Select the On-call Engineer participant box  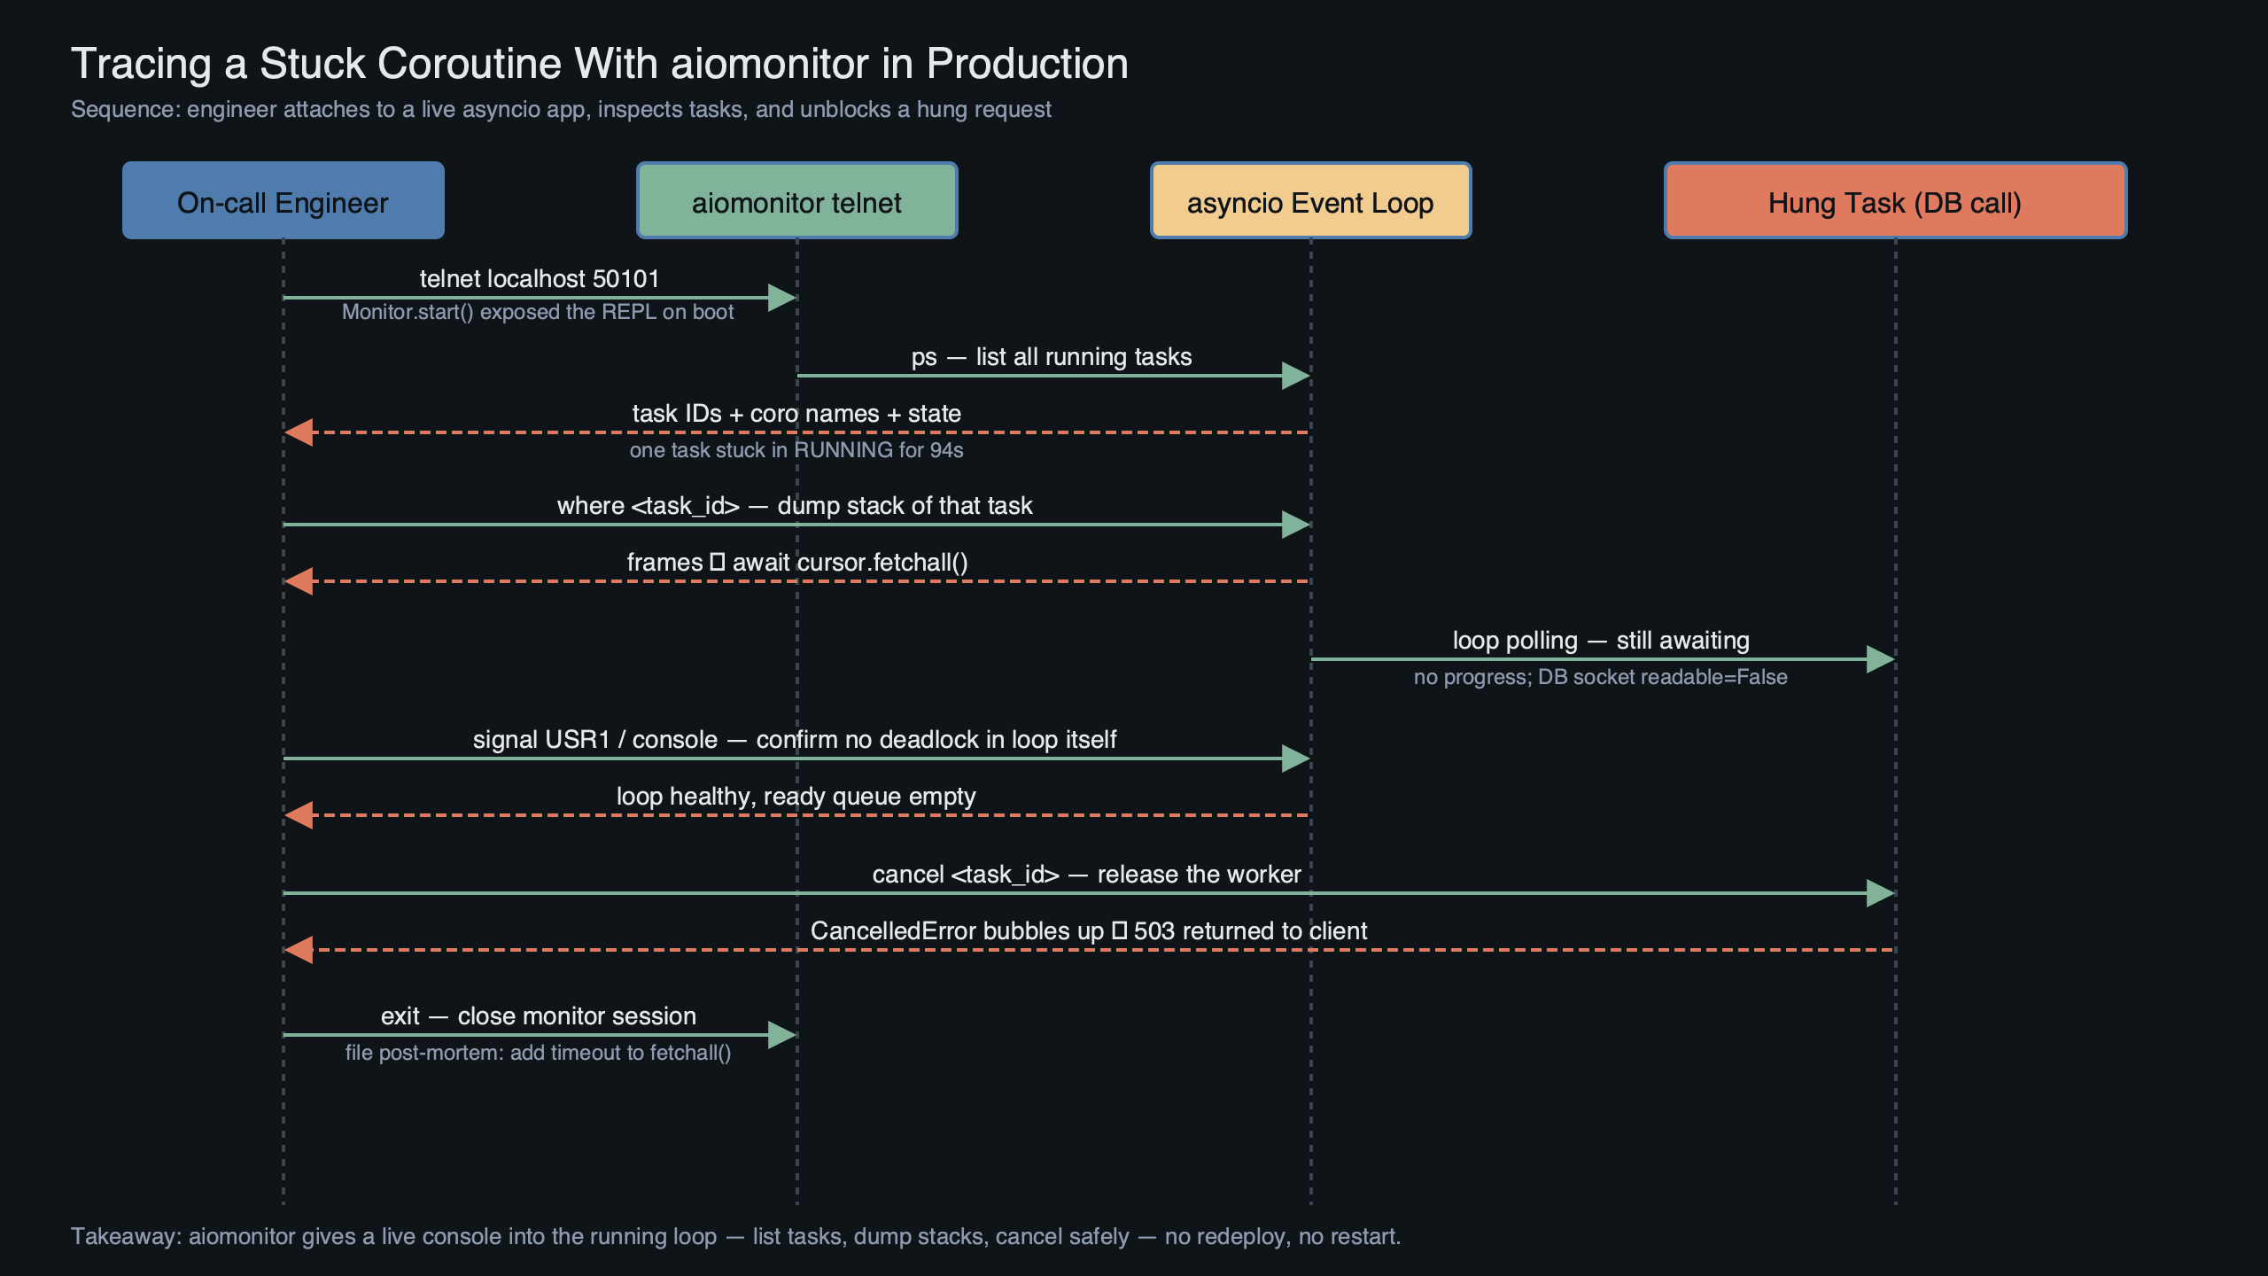pos(282,200)
